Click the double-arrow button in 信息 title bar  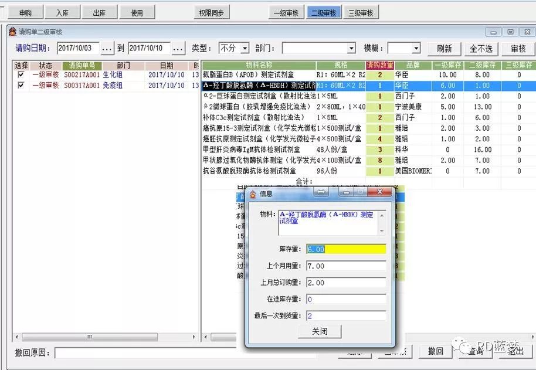[x=321, y=192]
